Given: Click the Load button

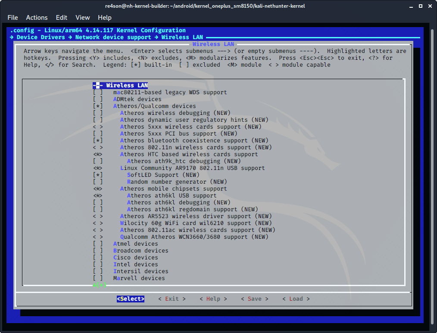Looking at the screenshot, I should pyautogui.click(x=296, y=299).
